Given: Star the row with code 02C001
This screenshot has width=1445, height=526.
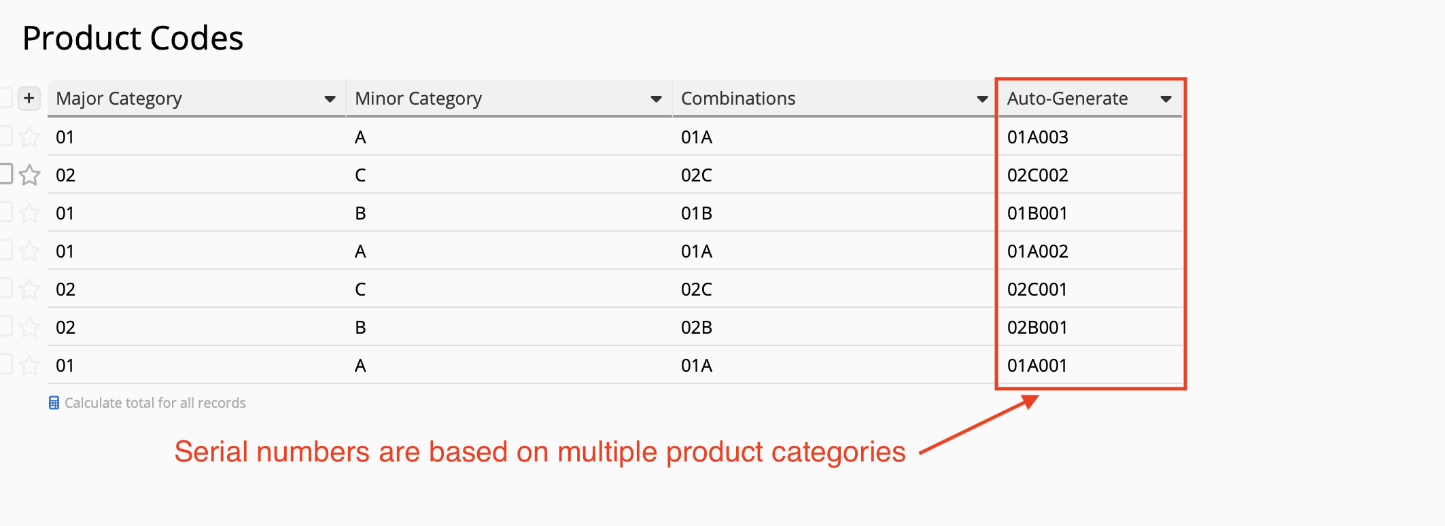Looking at the screenshot, I should click(29, 290).
